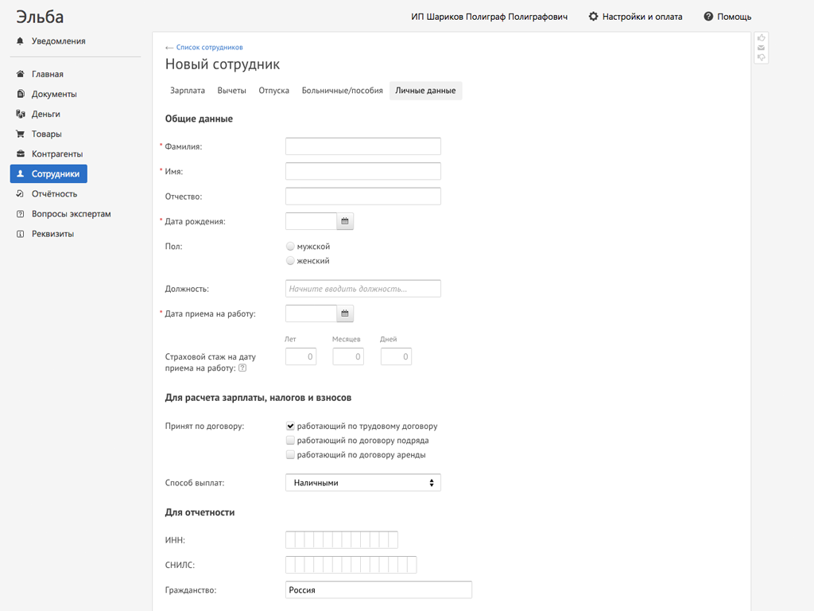Screen dimensions: 814x611
Task: Click the ИНН input field
Action: click(342, 540)
